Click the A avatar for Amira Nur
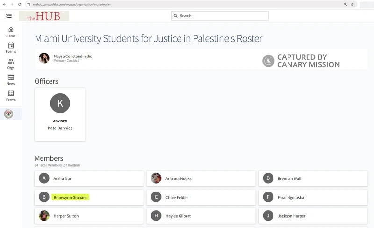374x228 pixels. (44, 178)
